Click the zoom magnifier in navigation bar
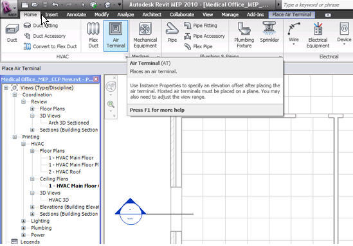The width and height of the screenshot is (353, 246). tap(111, 104)
